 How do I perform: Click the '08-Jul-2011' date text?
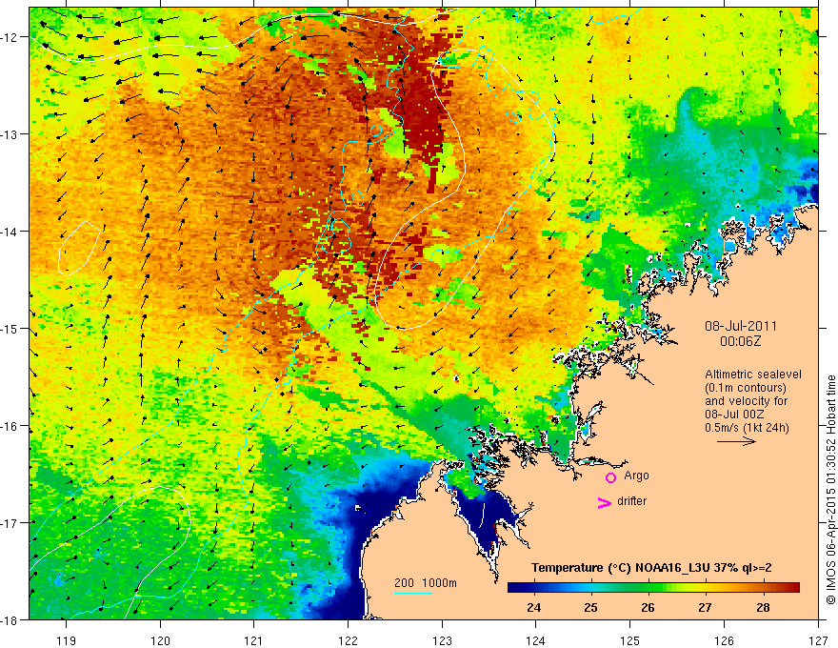click(741, 326)
